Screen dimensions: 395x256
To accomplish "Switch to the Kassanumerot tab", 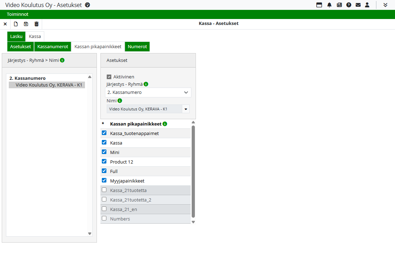I will click(x=53, y=46).
